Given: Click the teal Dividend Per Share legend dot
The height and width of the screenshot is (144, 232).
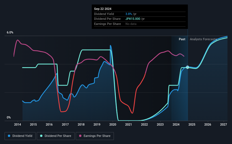Looking at the screenshot, I should [x=41, y=136].
